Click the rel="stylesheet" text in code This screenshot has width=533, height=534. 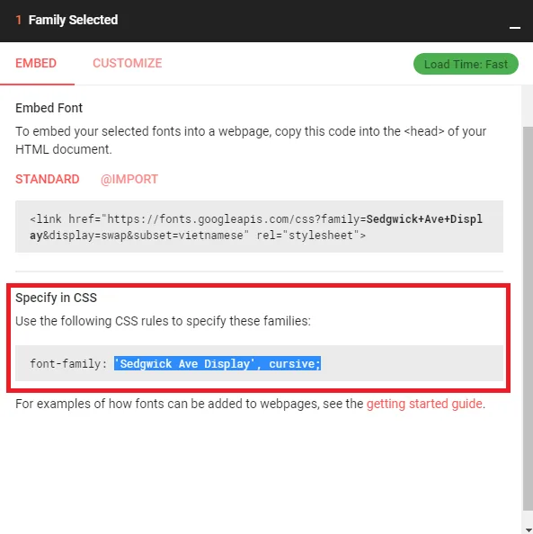pyautogui.click(x=311, y=236)
